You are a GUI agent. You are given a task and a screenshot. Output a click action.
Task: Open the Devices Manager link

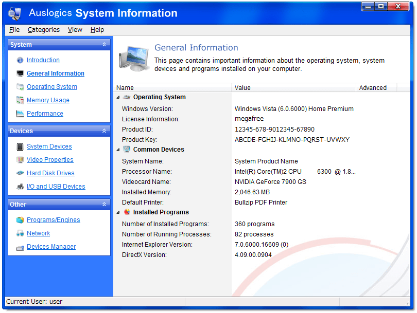coord(51,247)
